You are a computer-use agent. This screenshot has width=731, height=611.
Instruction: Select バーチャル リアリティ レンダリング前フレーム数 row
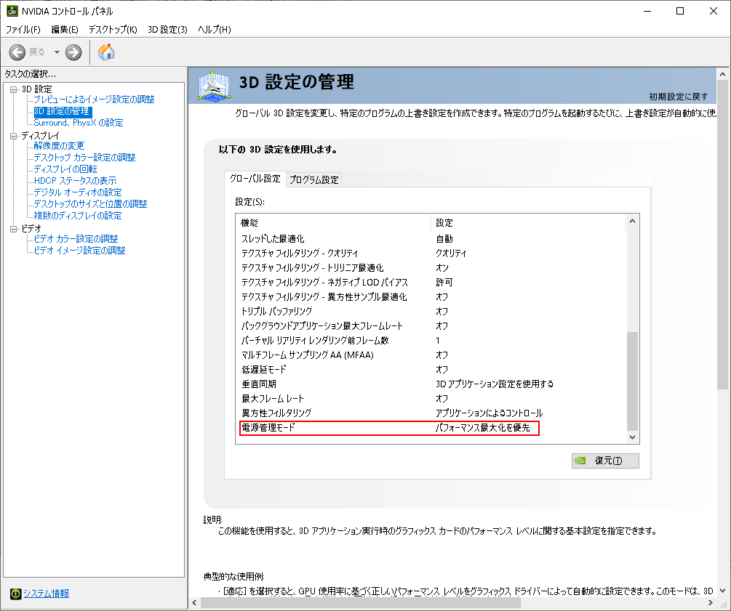point(431,341)
